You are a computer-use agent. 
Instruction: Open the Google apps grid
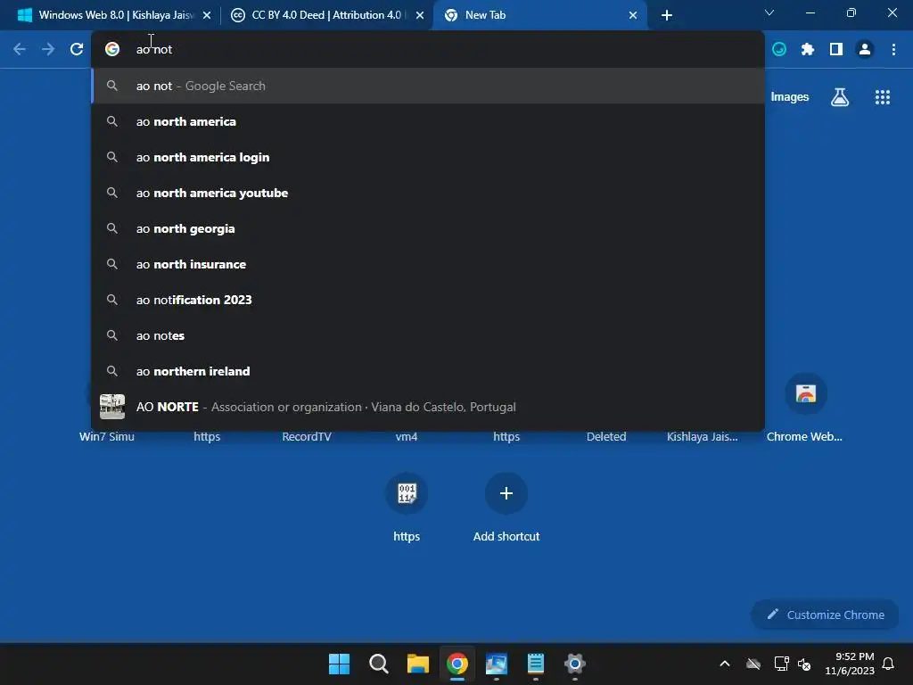pyautogui.click(x=882, y=97)
